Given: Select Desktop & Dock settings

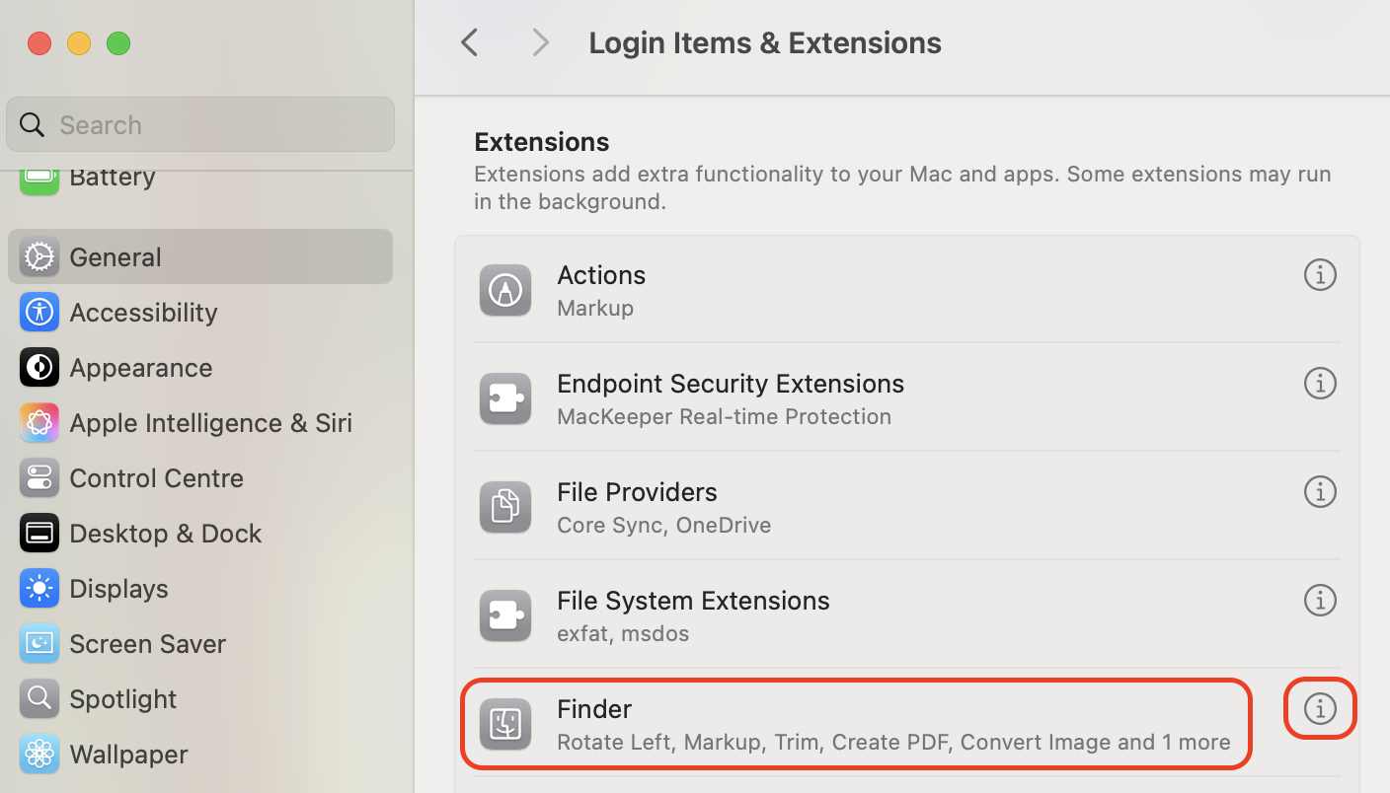Looking at the screenshot, I should click(x=165, y=533).
